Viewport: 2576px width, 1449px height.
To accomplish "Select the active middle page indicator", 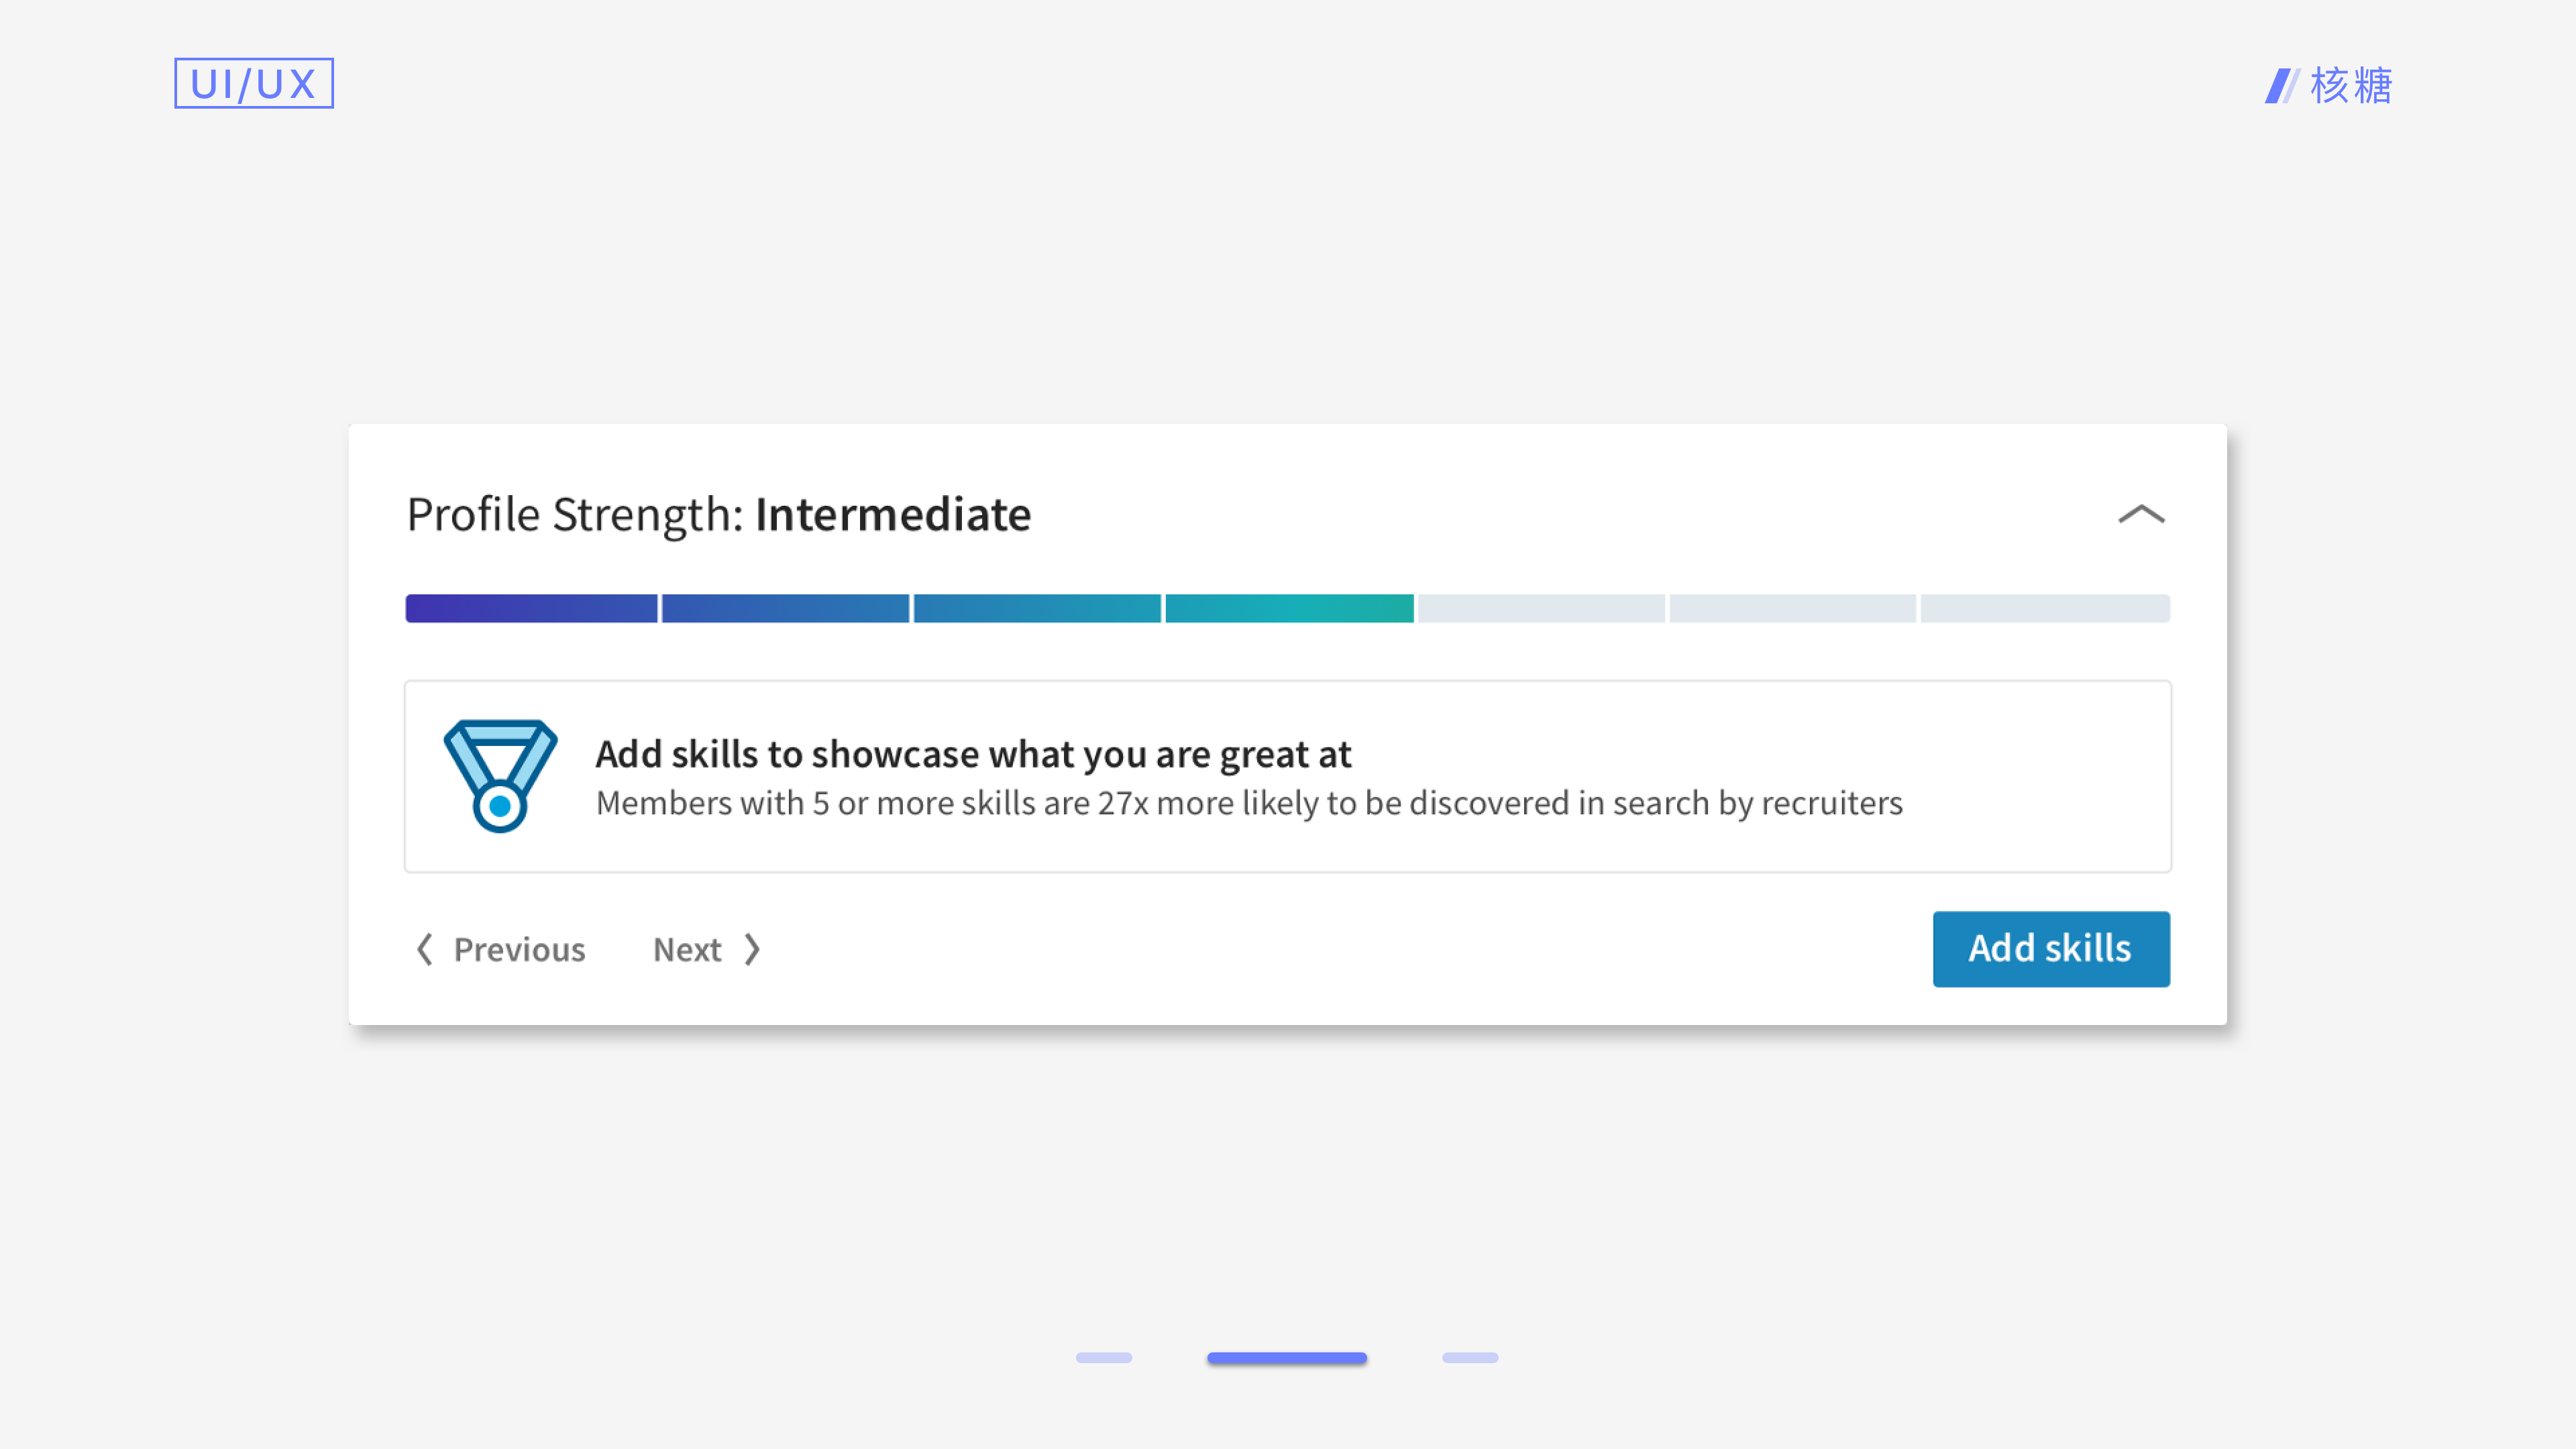I will [1287, 1357].
